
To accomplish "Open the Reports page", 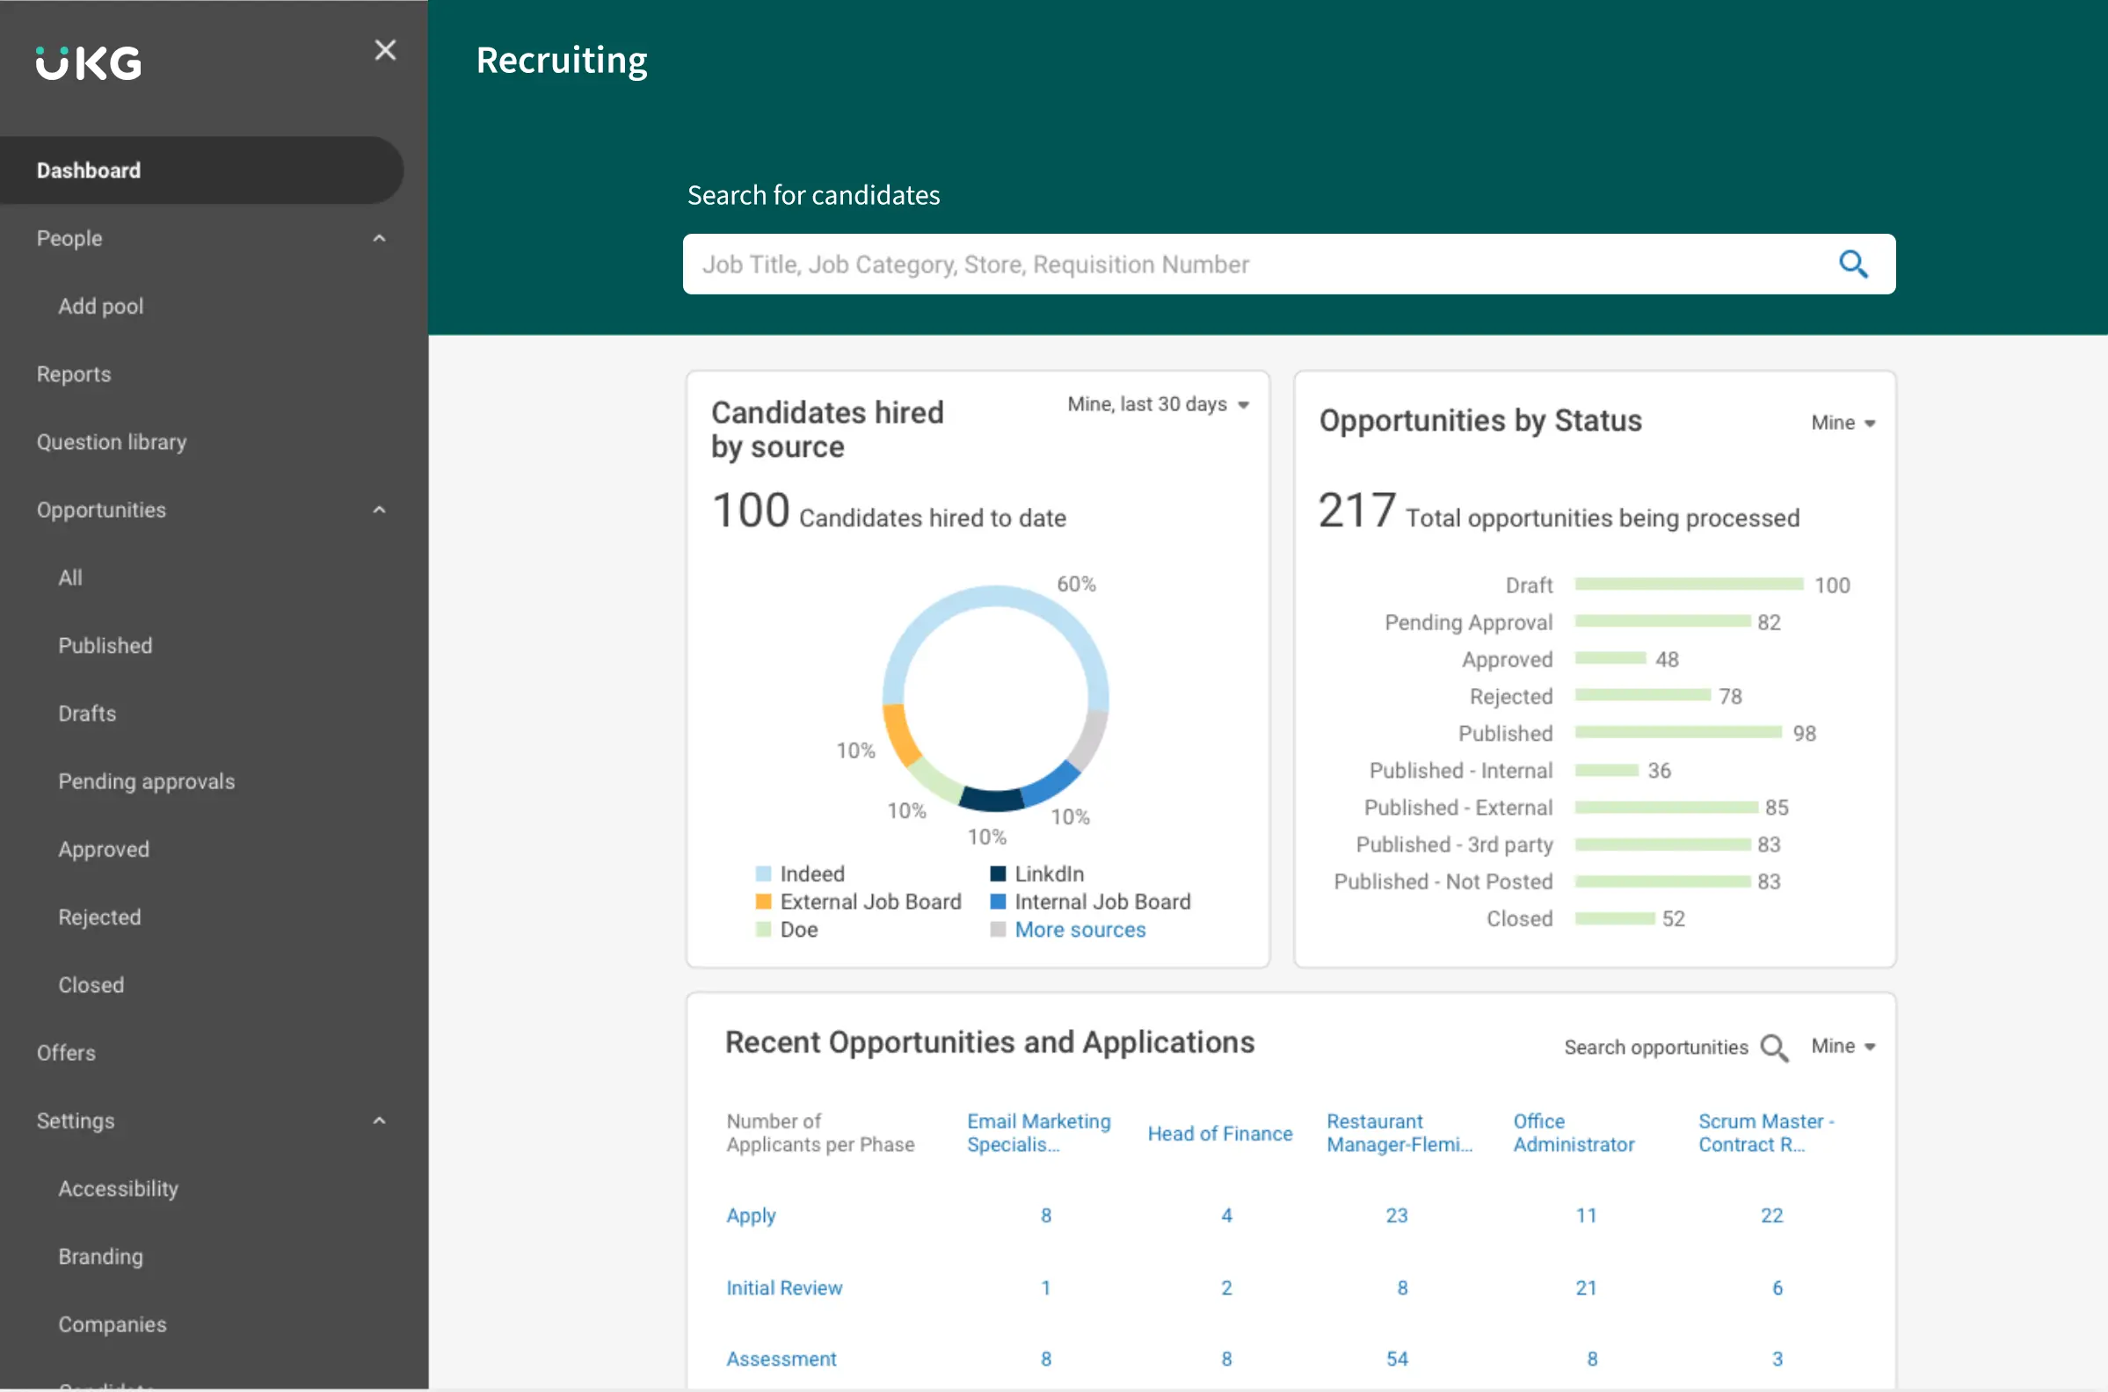I will [74, 373].
